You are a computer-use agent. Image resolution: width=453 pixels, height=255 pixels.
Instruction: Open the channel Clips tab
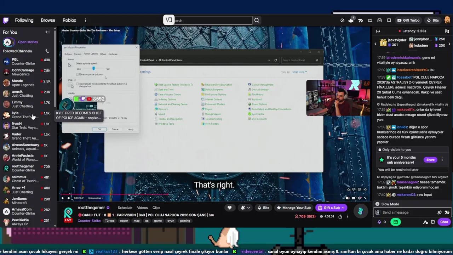coord(156,208)
